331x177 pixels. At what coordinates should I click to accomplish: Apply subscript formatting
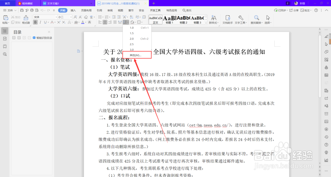pyautogui.click(x=64, y=22)
